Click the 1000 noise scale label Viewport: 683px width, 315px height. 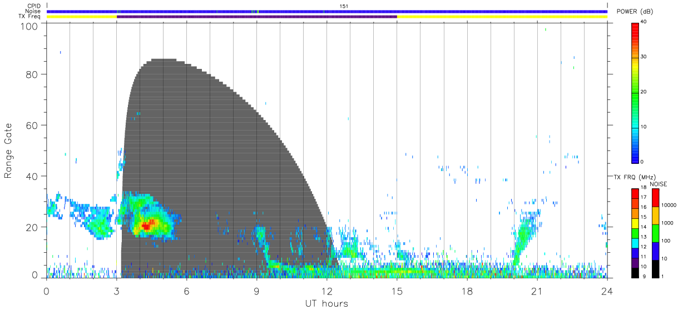tap(667, 223)
